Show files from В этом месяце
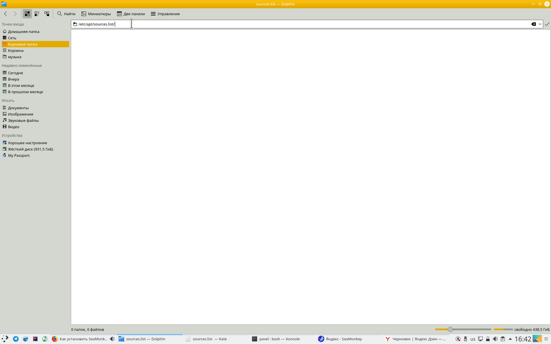 point(35,85)
